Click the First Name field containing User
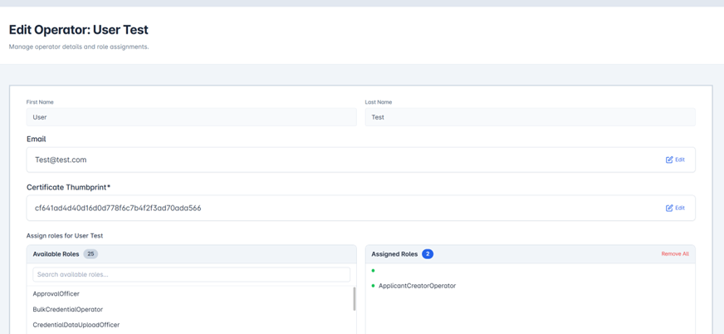The width and height of the screenshot is (724, 334). coord(191,117)
